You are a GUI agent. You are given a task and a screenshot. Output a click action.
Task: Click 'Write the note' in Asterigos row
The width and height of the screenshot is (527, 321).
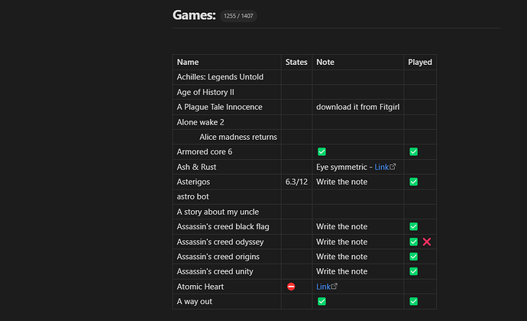(341, 182)
